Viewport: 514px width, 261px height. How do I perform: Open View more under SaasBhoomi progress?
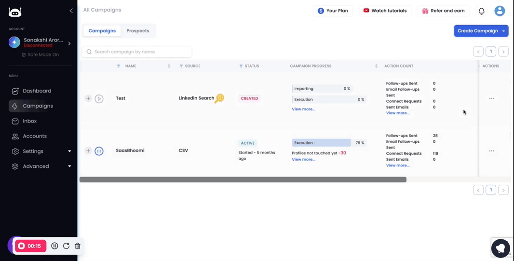[x=304, y=159]
